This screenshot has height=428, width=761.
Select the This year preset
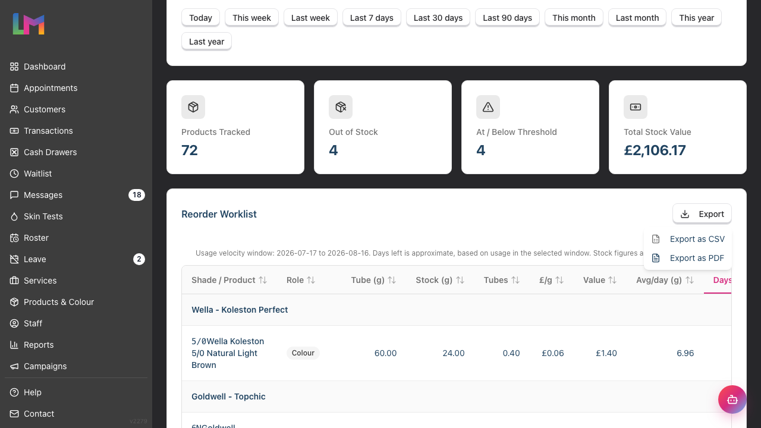tap(697, 18)
